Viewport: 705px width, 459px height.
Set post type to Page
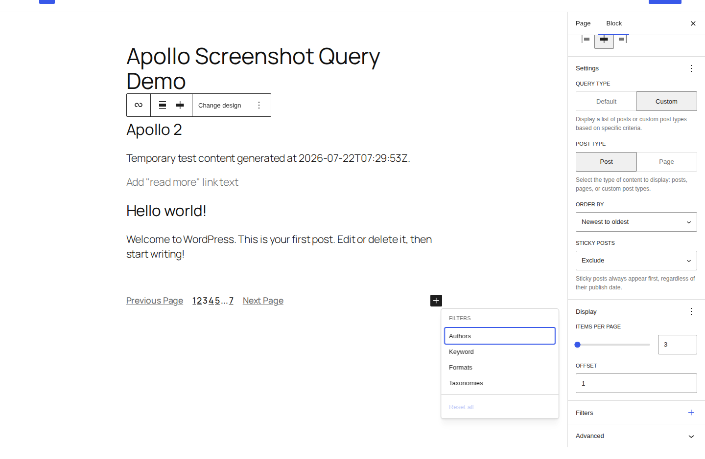click(666, 162)
